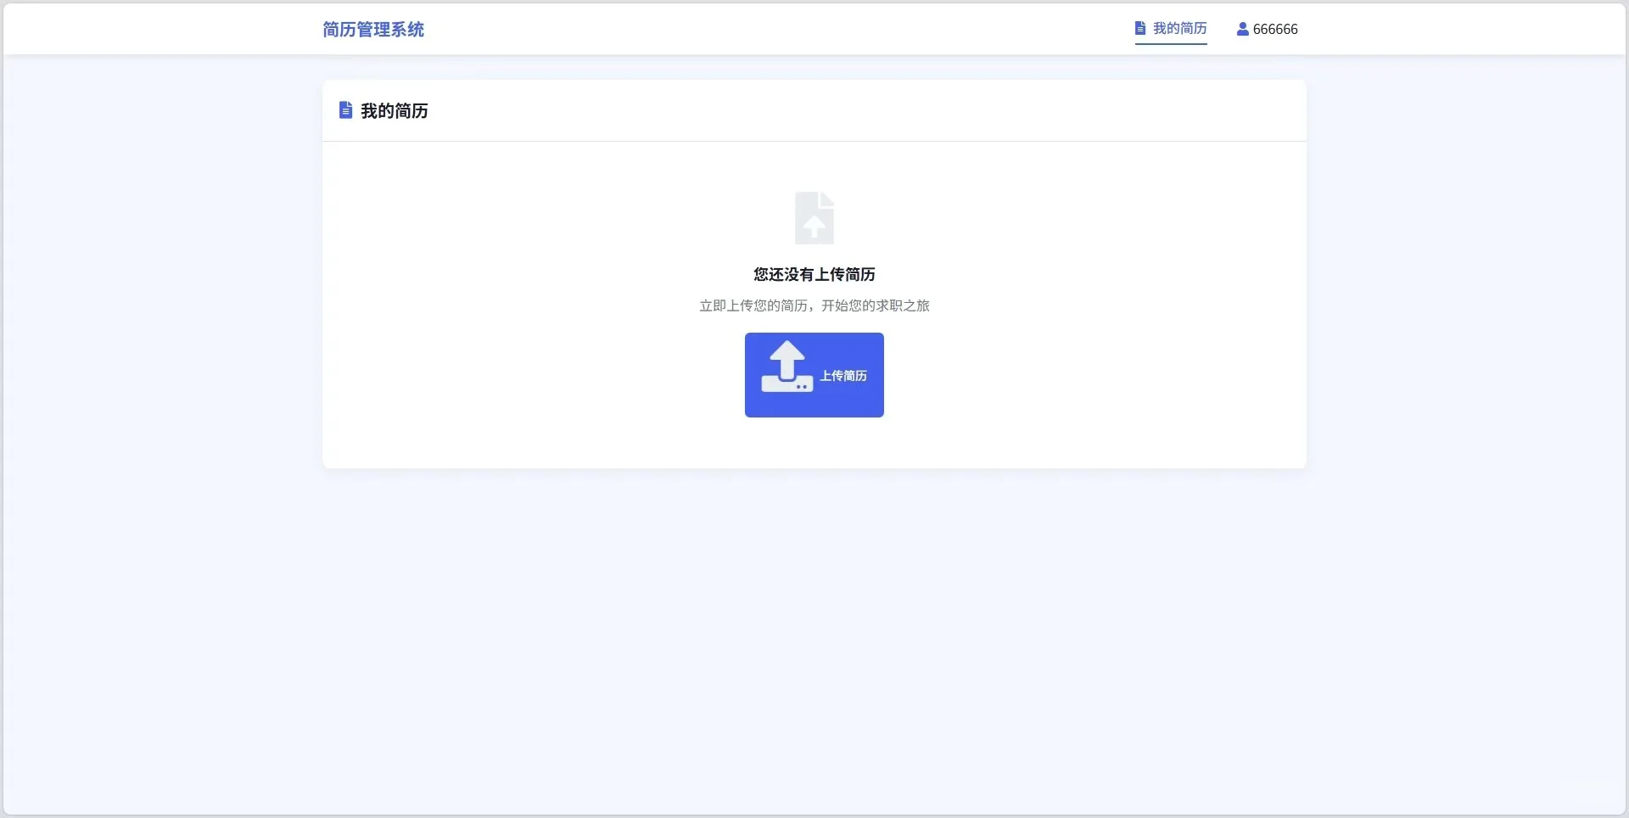The height and width of the screenshot is (818, 1629).
Task: Select the person avatar icon in the header
Action: (x=1241, y=28)
